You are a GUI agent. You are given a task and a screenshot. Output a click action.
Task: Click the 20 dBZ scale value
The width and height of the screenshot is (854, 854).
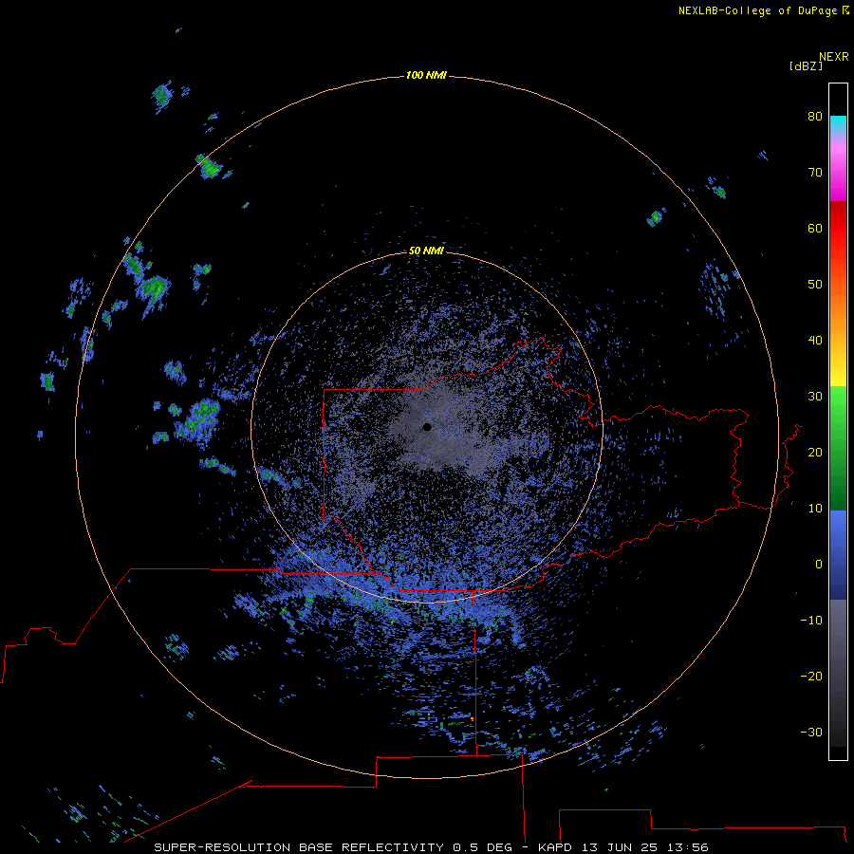(x=815, y=452)
